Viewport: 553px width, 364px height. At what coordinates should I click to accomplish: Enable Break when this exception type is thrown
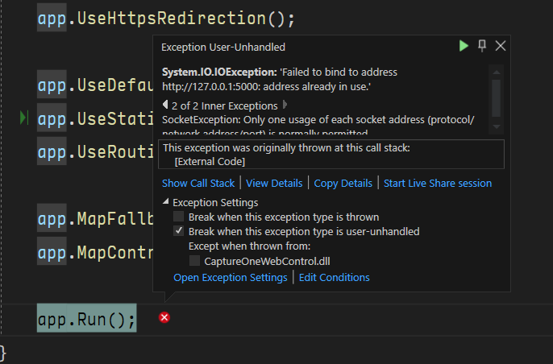pos(179,217)
